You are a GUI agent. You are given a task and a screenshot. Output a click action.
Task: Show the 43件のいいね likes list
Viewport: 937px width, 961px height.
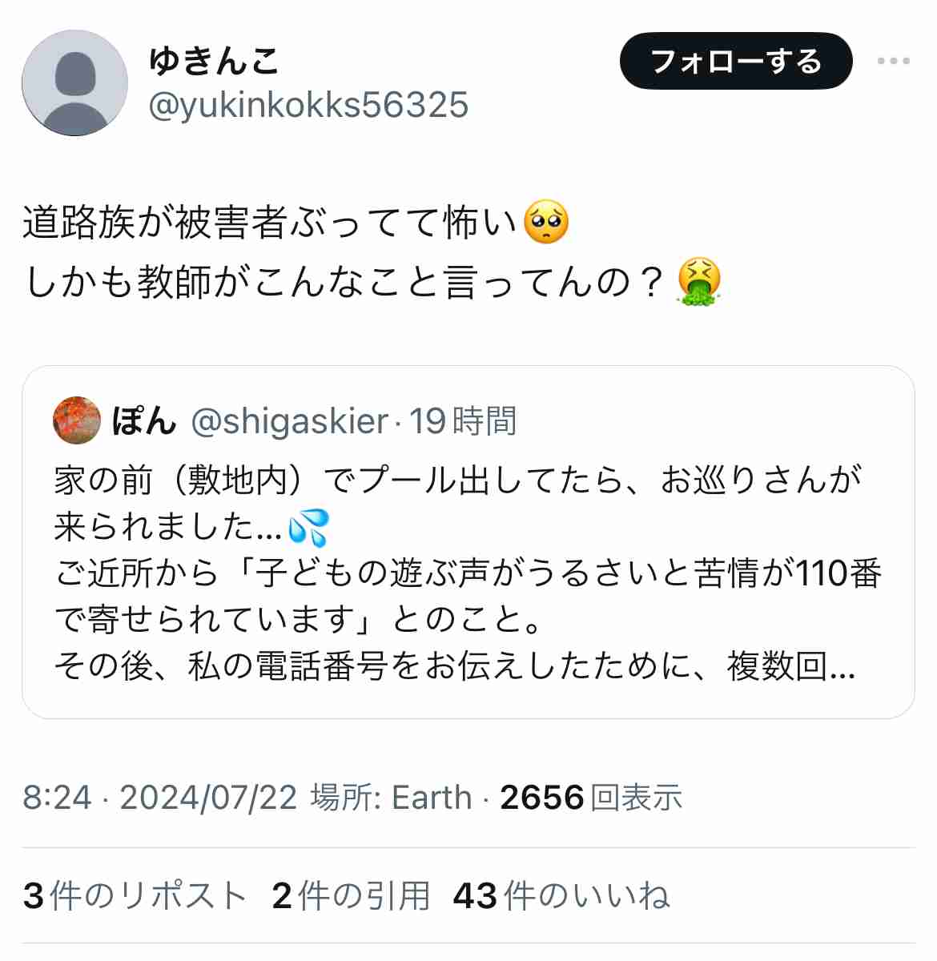click(x=561, y=896)
